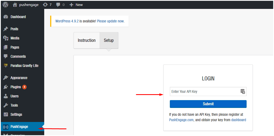Image resolution: width=274 pixels, height=136 pixels.
Task: Click the LOGIN heading text
Action: point(208,79)
